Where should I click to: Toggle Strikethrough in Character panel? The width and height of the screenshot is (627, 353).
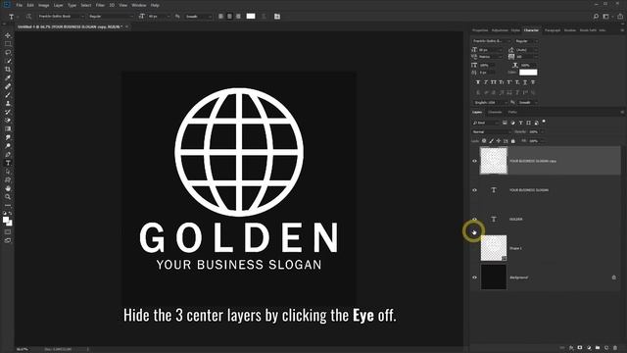coord(533,82)
